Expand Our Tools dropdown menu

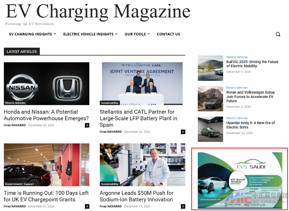coord(137,34)
